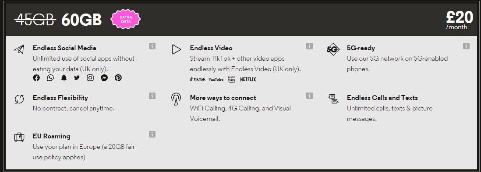Click the Snapchat ghost icon

[x=64, y=78]
